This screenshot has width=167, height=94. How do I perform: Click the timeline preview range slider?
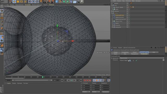tap(32, 80)
